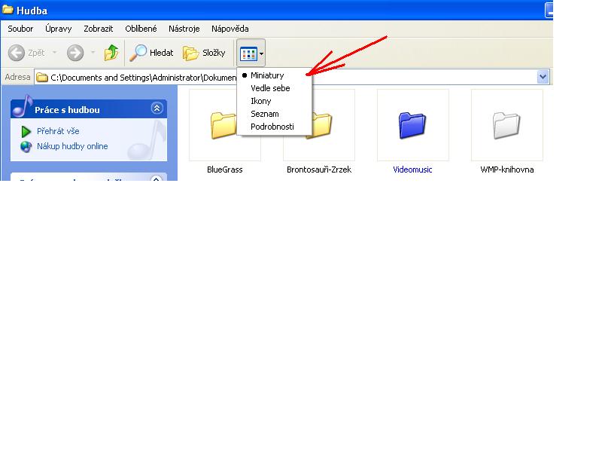Click the Nákup hudby online link

(x=72, y=146)
